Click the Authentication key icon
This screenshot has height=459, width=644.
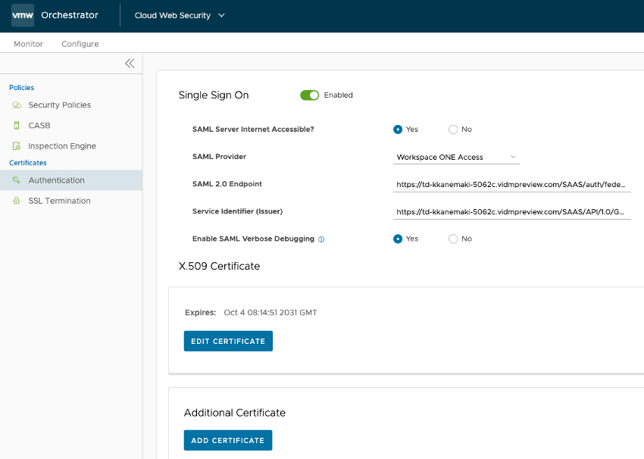16,180
